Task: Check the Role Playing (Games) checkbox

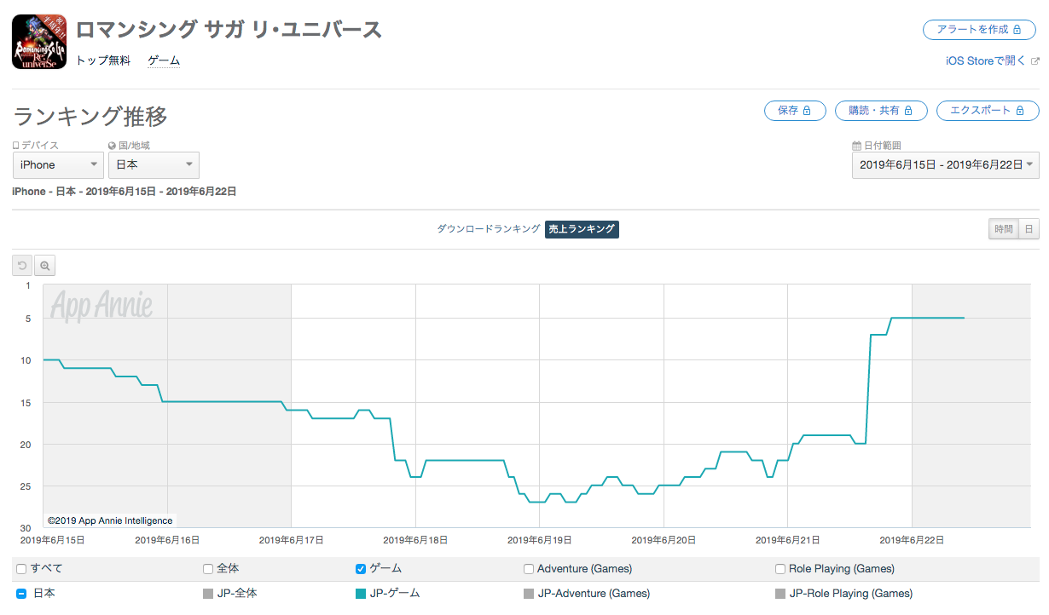Action: pos(780,569)
